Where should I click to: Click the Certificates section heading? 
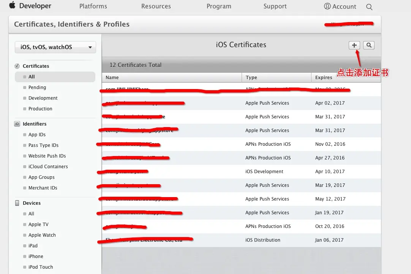point(36,66)
